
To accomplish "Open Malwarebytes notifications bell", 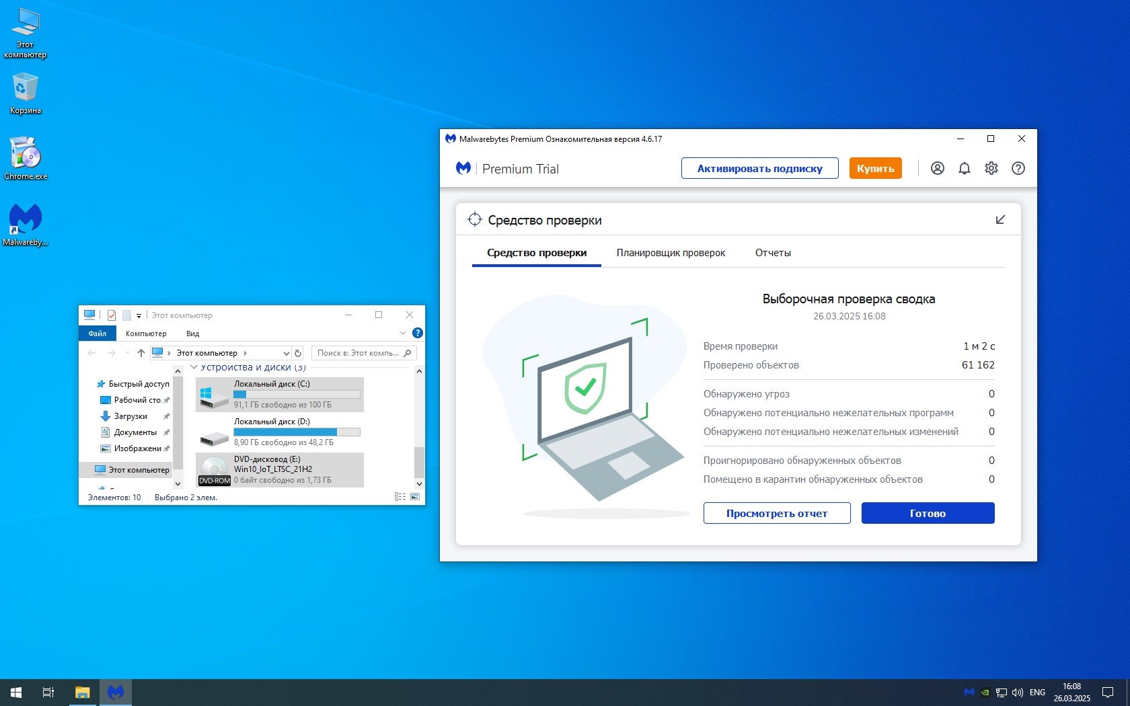I will (964, 168).
